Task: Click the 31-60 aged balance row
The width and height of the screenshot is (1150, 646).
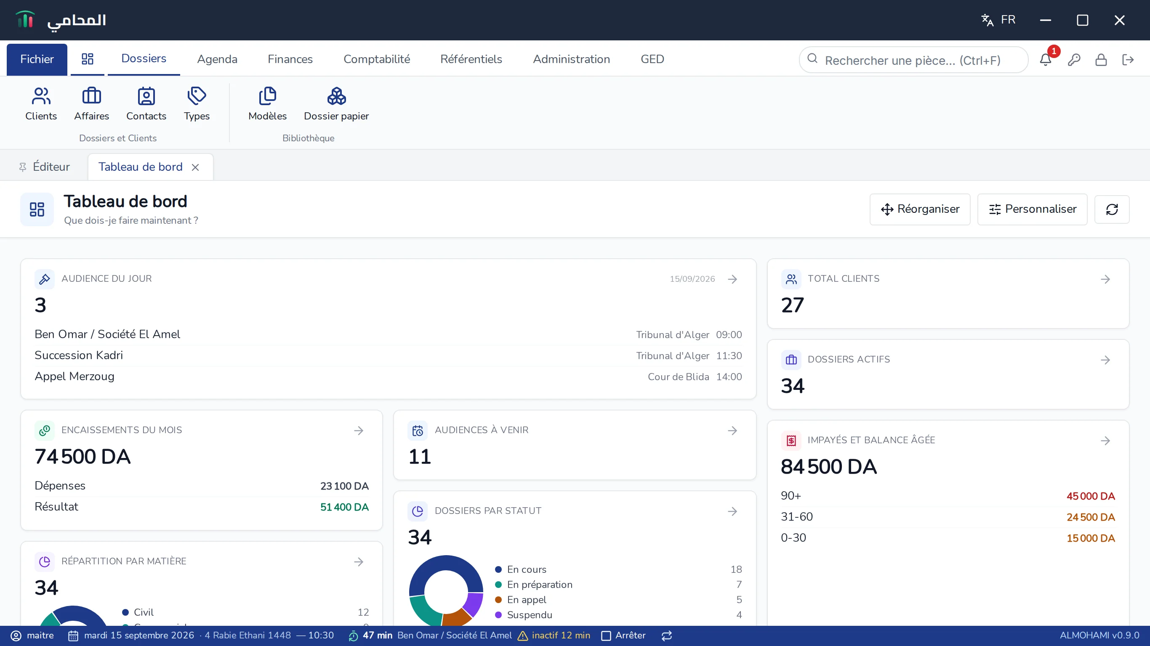Action: click(x=948, y=517)
